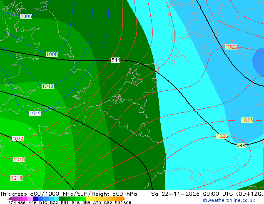Click the 522 legend value
Image resolution: width=264 pixels, height=204 pixels.
54,202
